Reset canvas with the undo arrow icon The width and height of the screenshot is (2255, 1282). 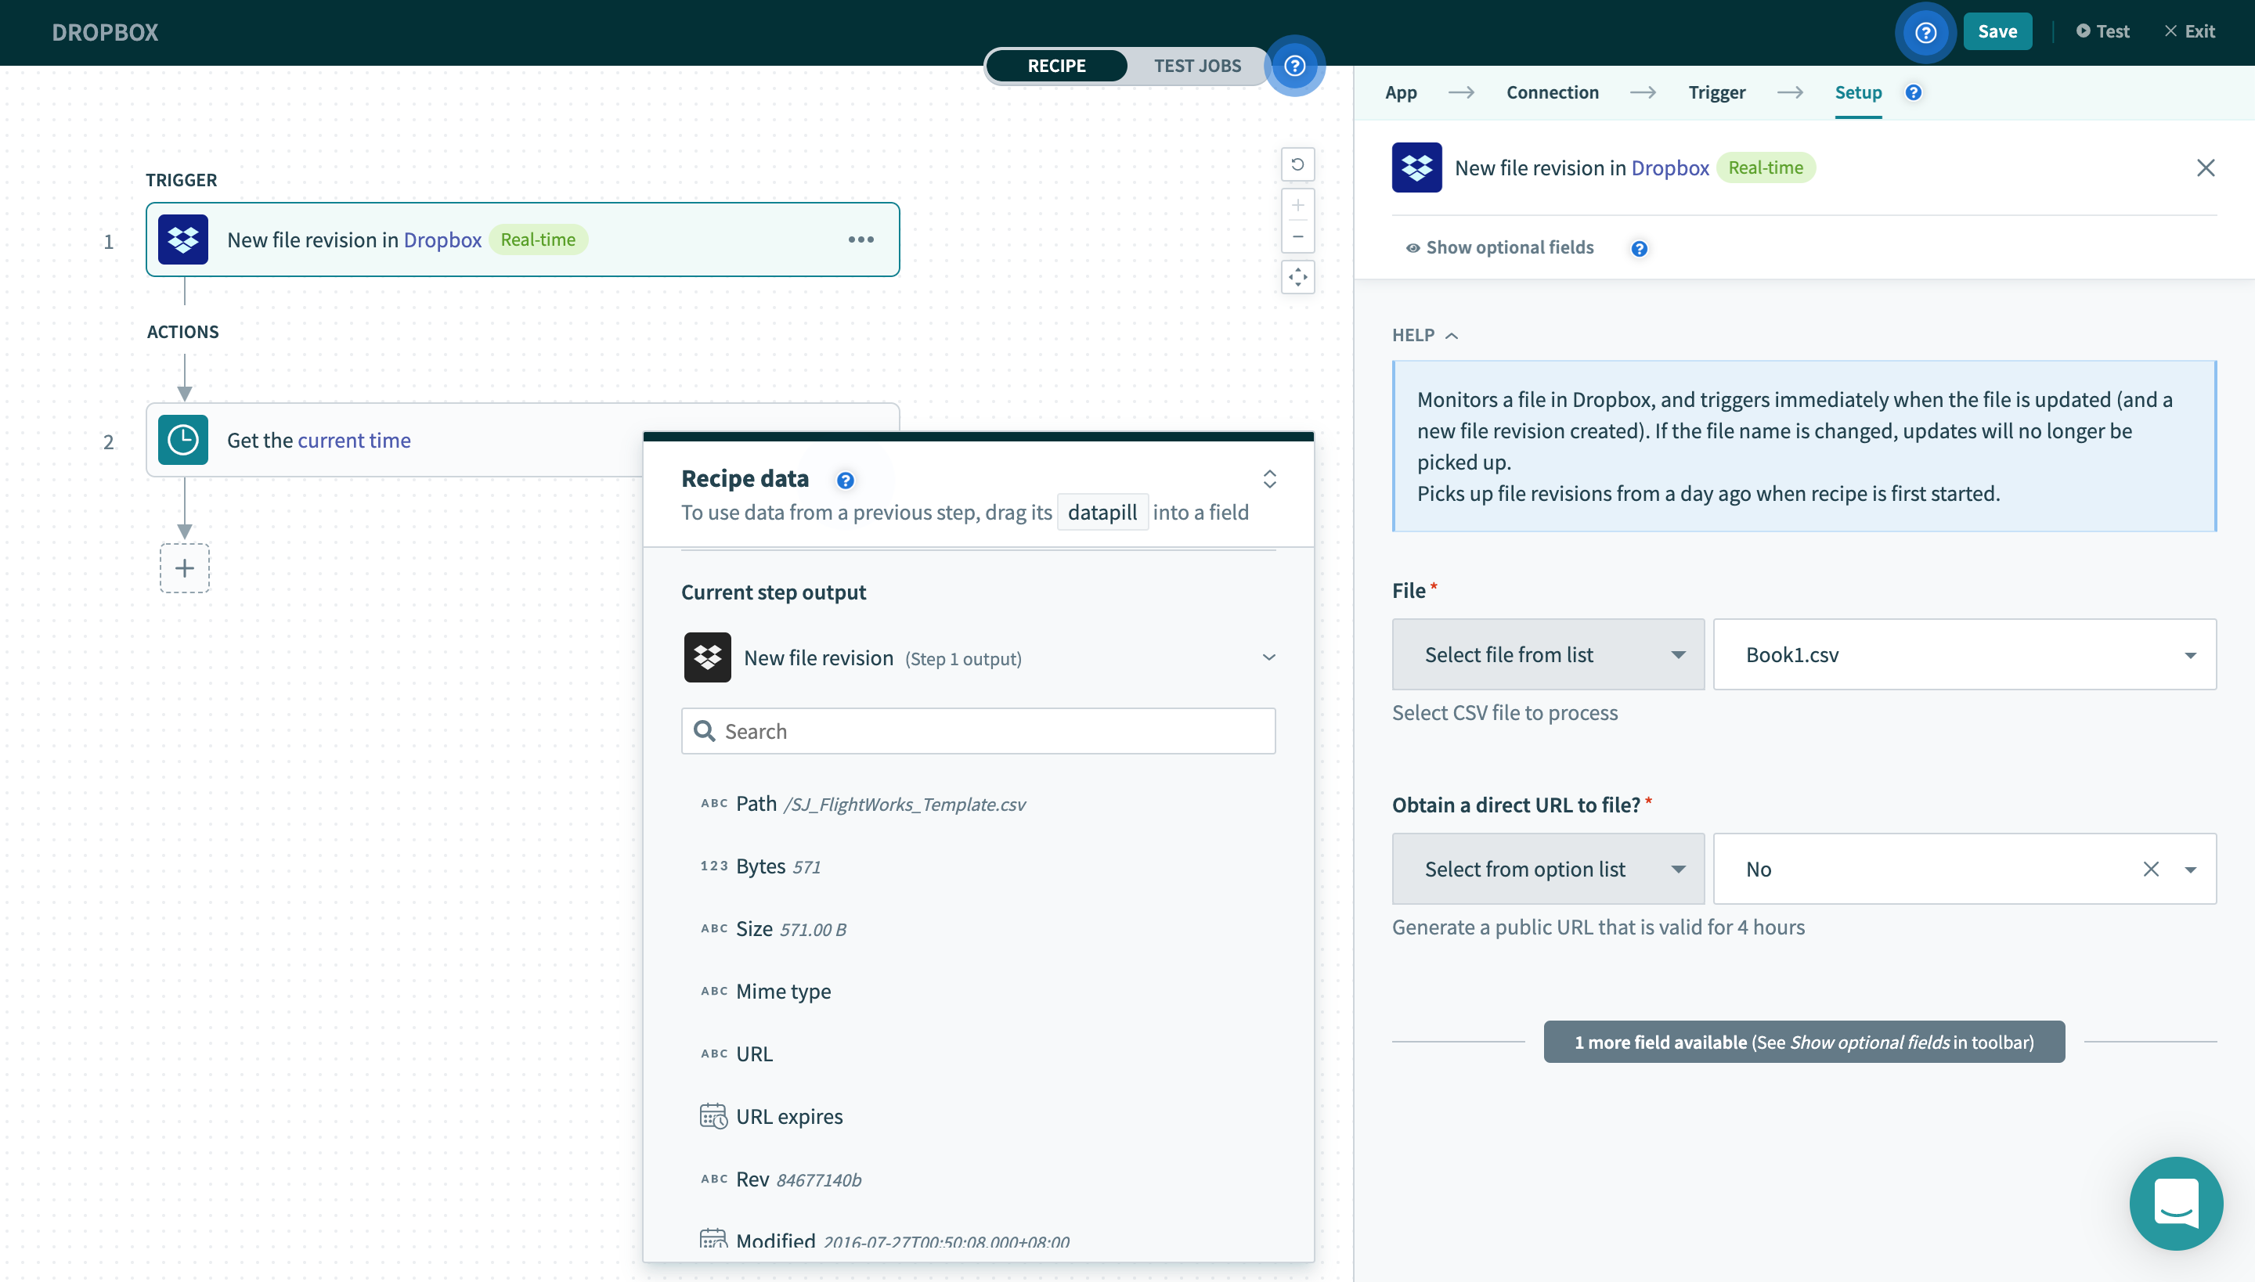tap(1297, 164)
